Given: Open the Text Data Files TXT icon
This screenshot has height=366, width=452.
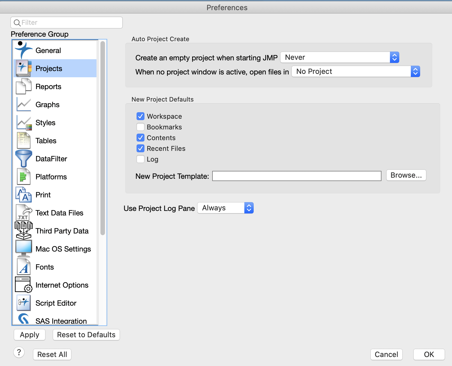Looking at the screenshot, I should point(24,213).
